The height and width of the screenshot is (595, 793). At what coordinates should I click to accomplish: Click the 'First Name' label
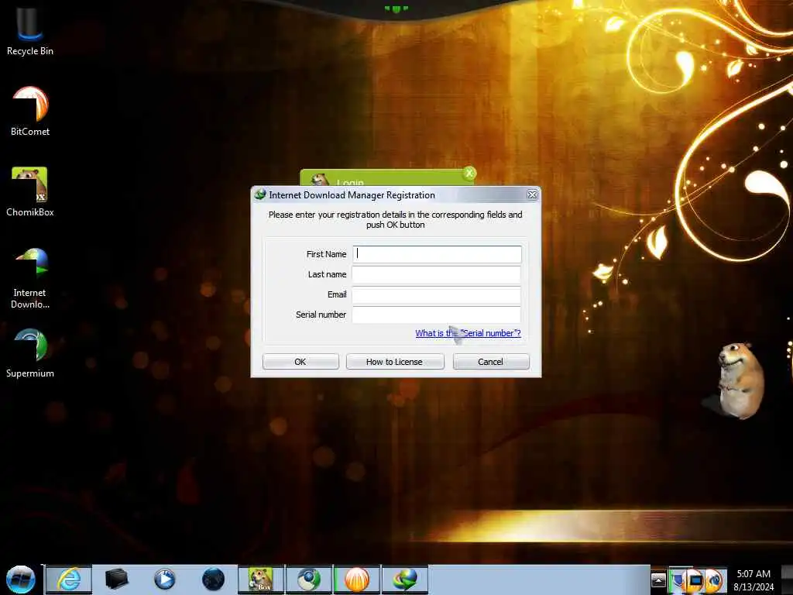click(326, 254)
